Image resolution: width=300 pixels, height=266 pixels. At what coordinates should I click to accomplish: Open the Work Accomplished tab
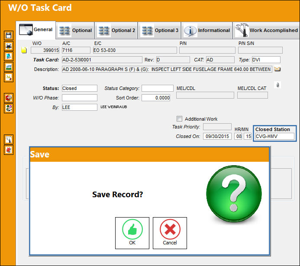[x=266, y=30]
